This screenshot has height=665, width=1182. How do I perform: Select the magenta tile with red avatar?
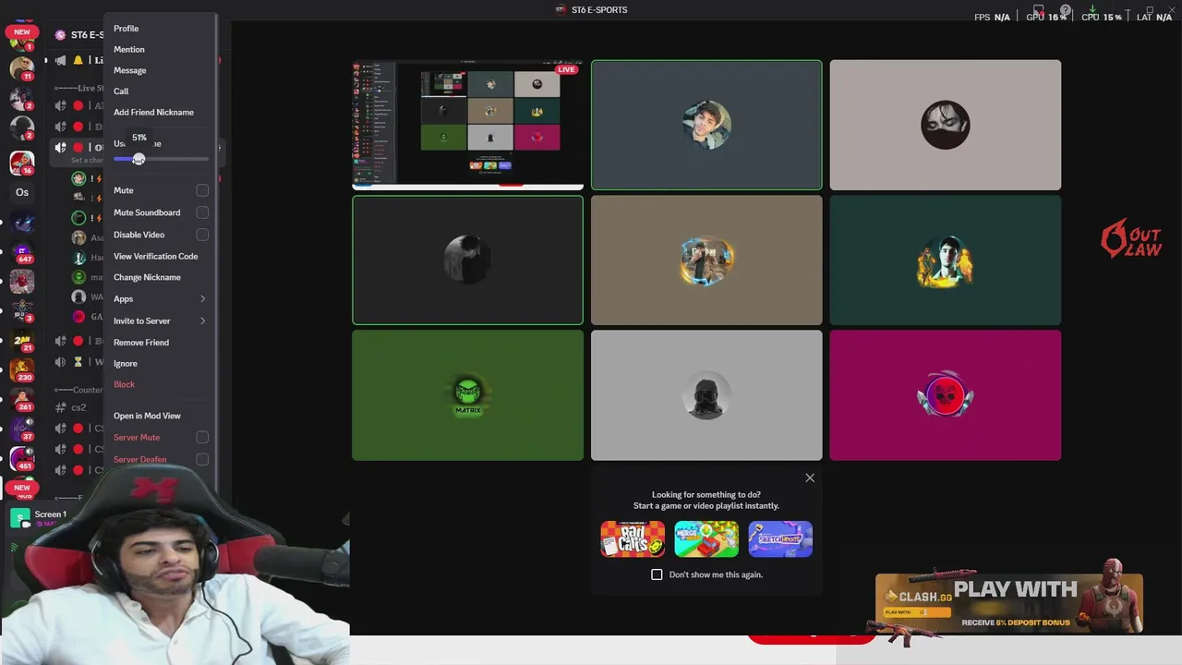tap(946, 395)
